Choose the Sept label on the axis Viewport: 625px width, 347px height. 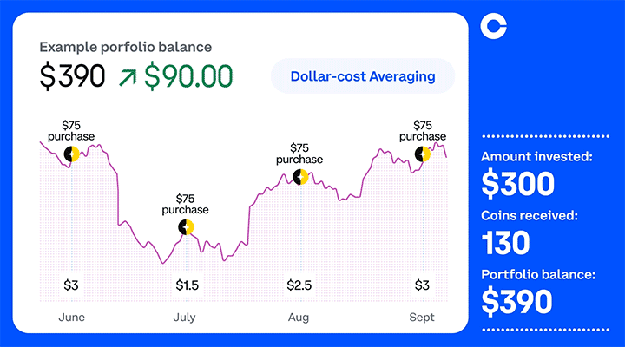tap(422, 318)
